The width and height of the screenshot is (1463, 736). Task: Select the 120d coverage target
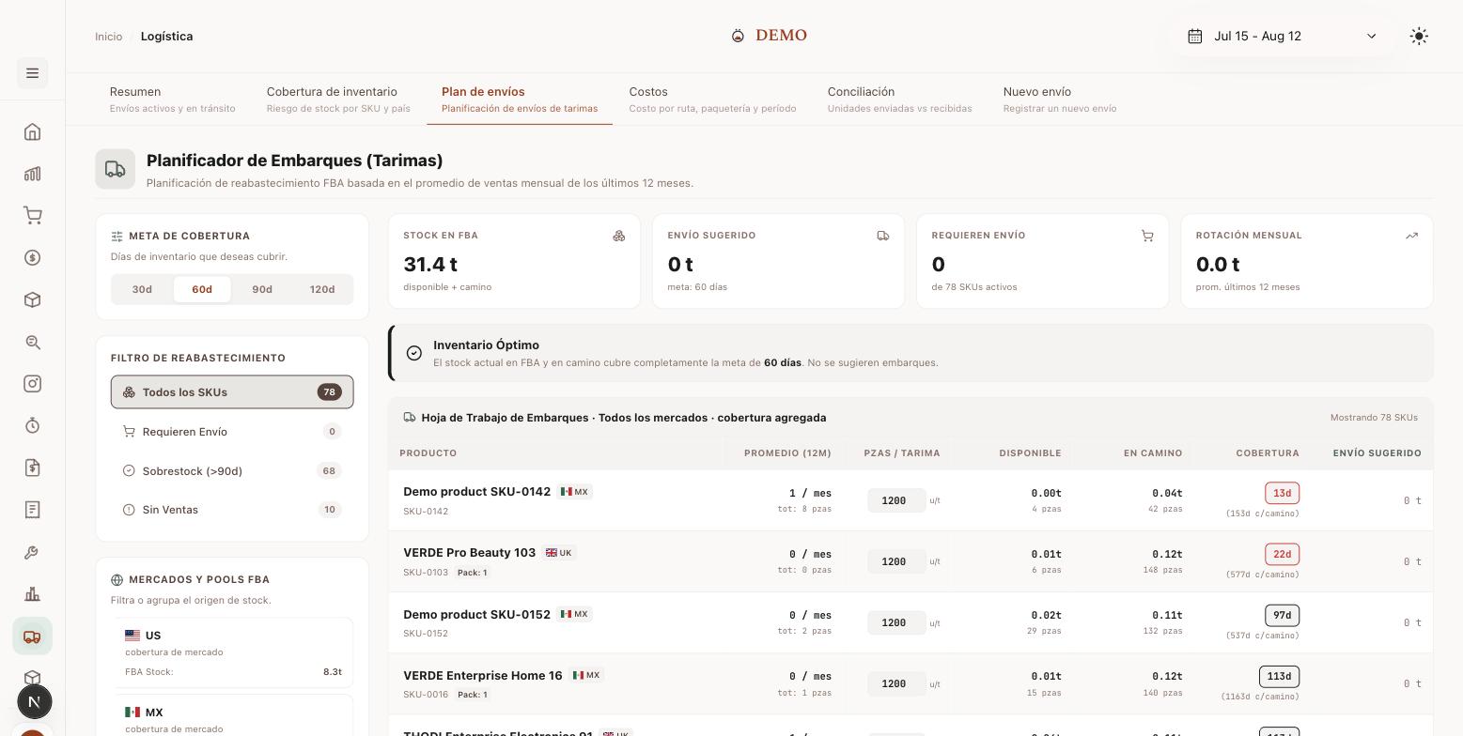point(322,289)
